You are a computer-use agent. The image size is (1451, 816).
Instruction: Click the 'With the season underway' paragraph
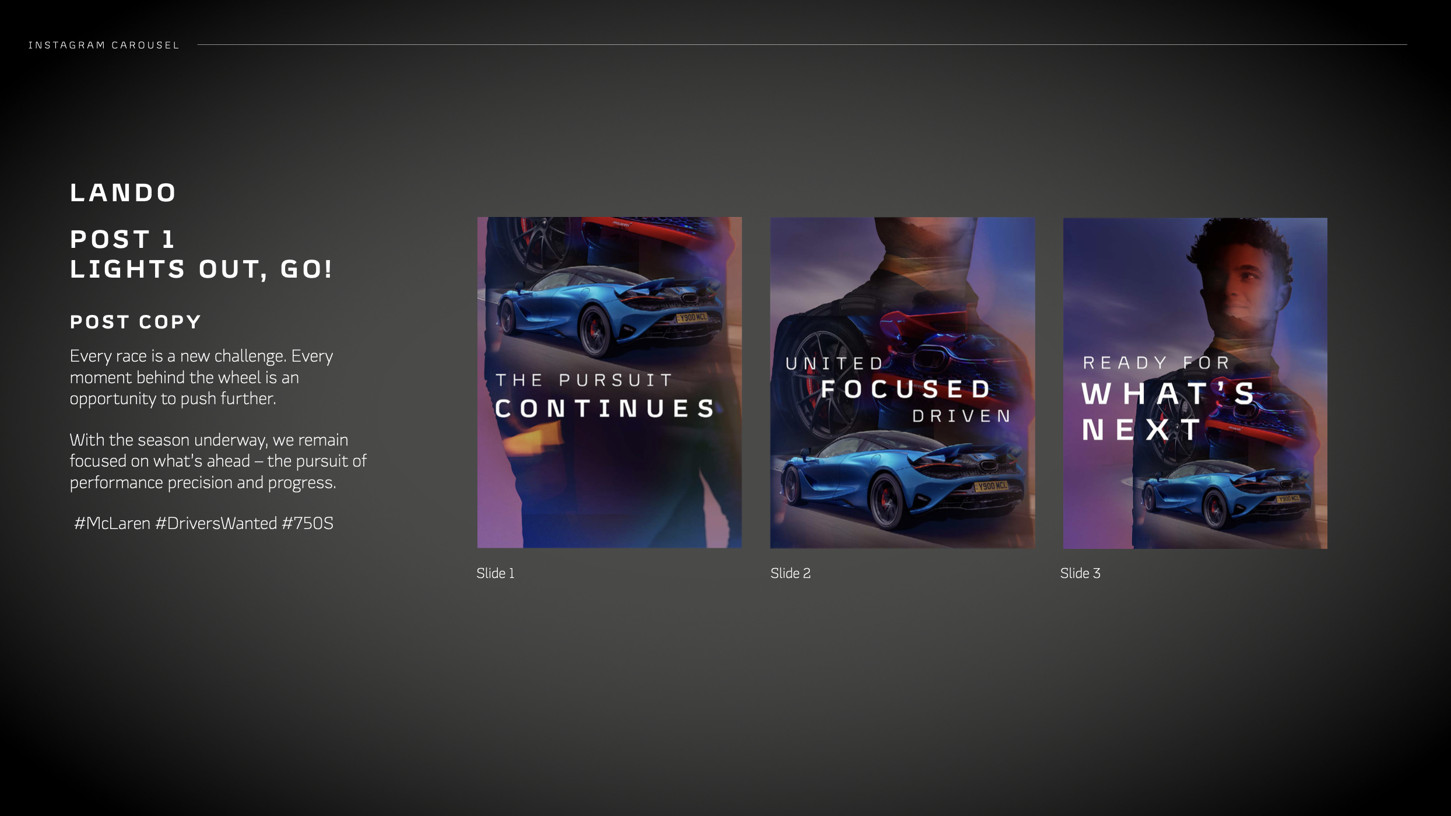click(218, 461)
